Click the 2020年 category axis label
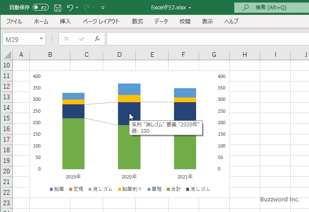This screenshot has height=212, width=309. 129,177
